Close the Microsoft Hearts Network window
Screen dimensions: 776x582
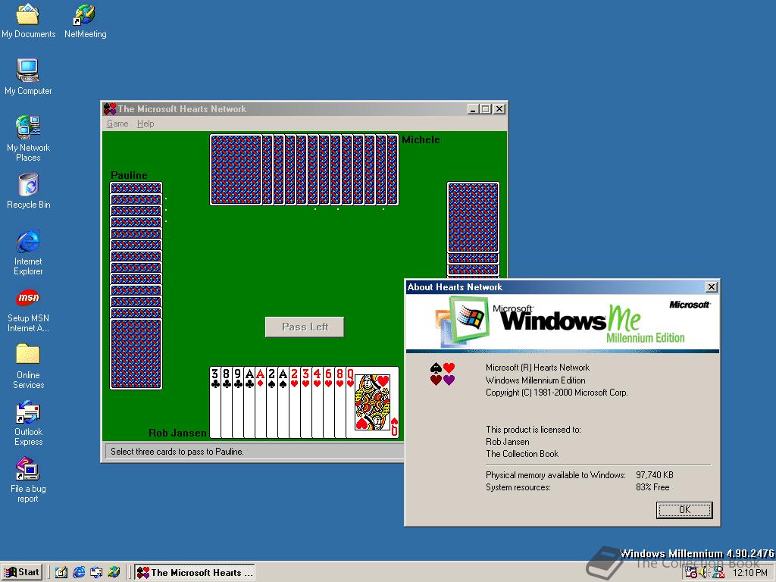499,109
